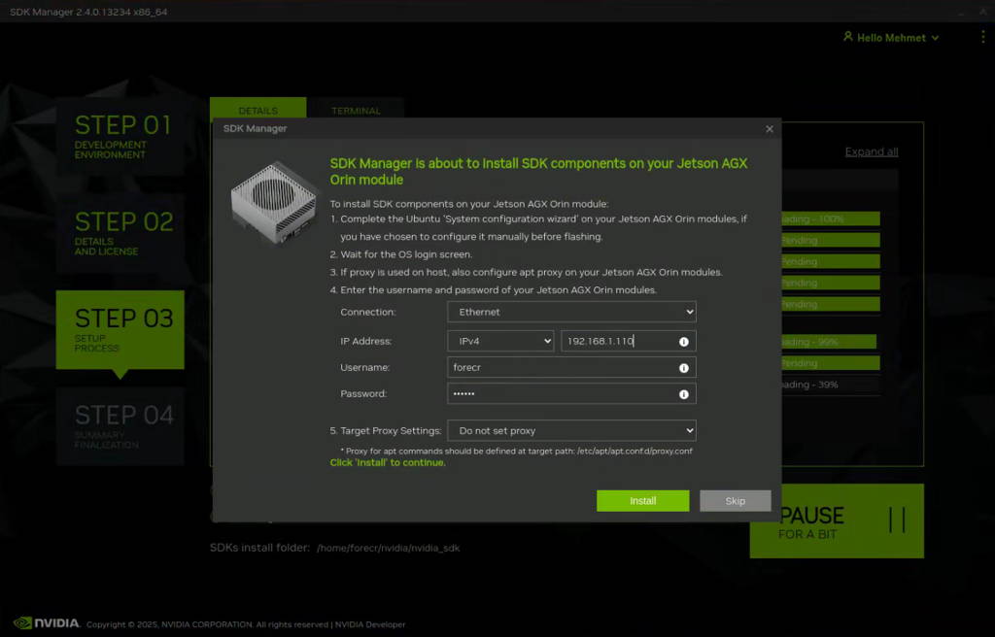
Task: Click the info icon beside IP address field
Action: pyautogui.click(x=684, y=342)
